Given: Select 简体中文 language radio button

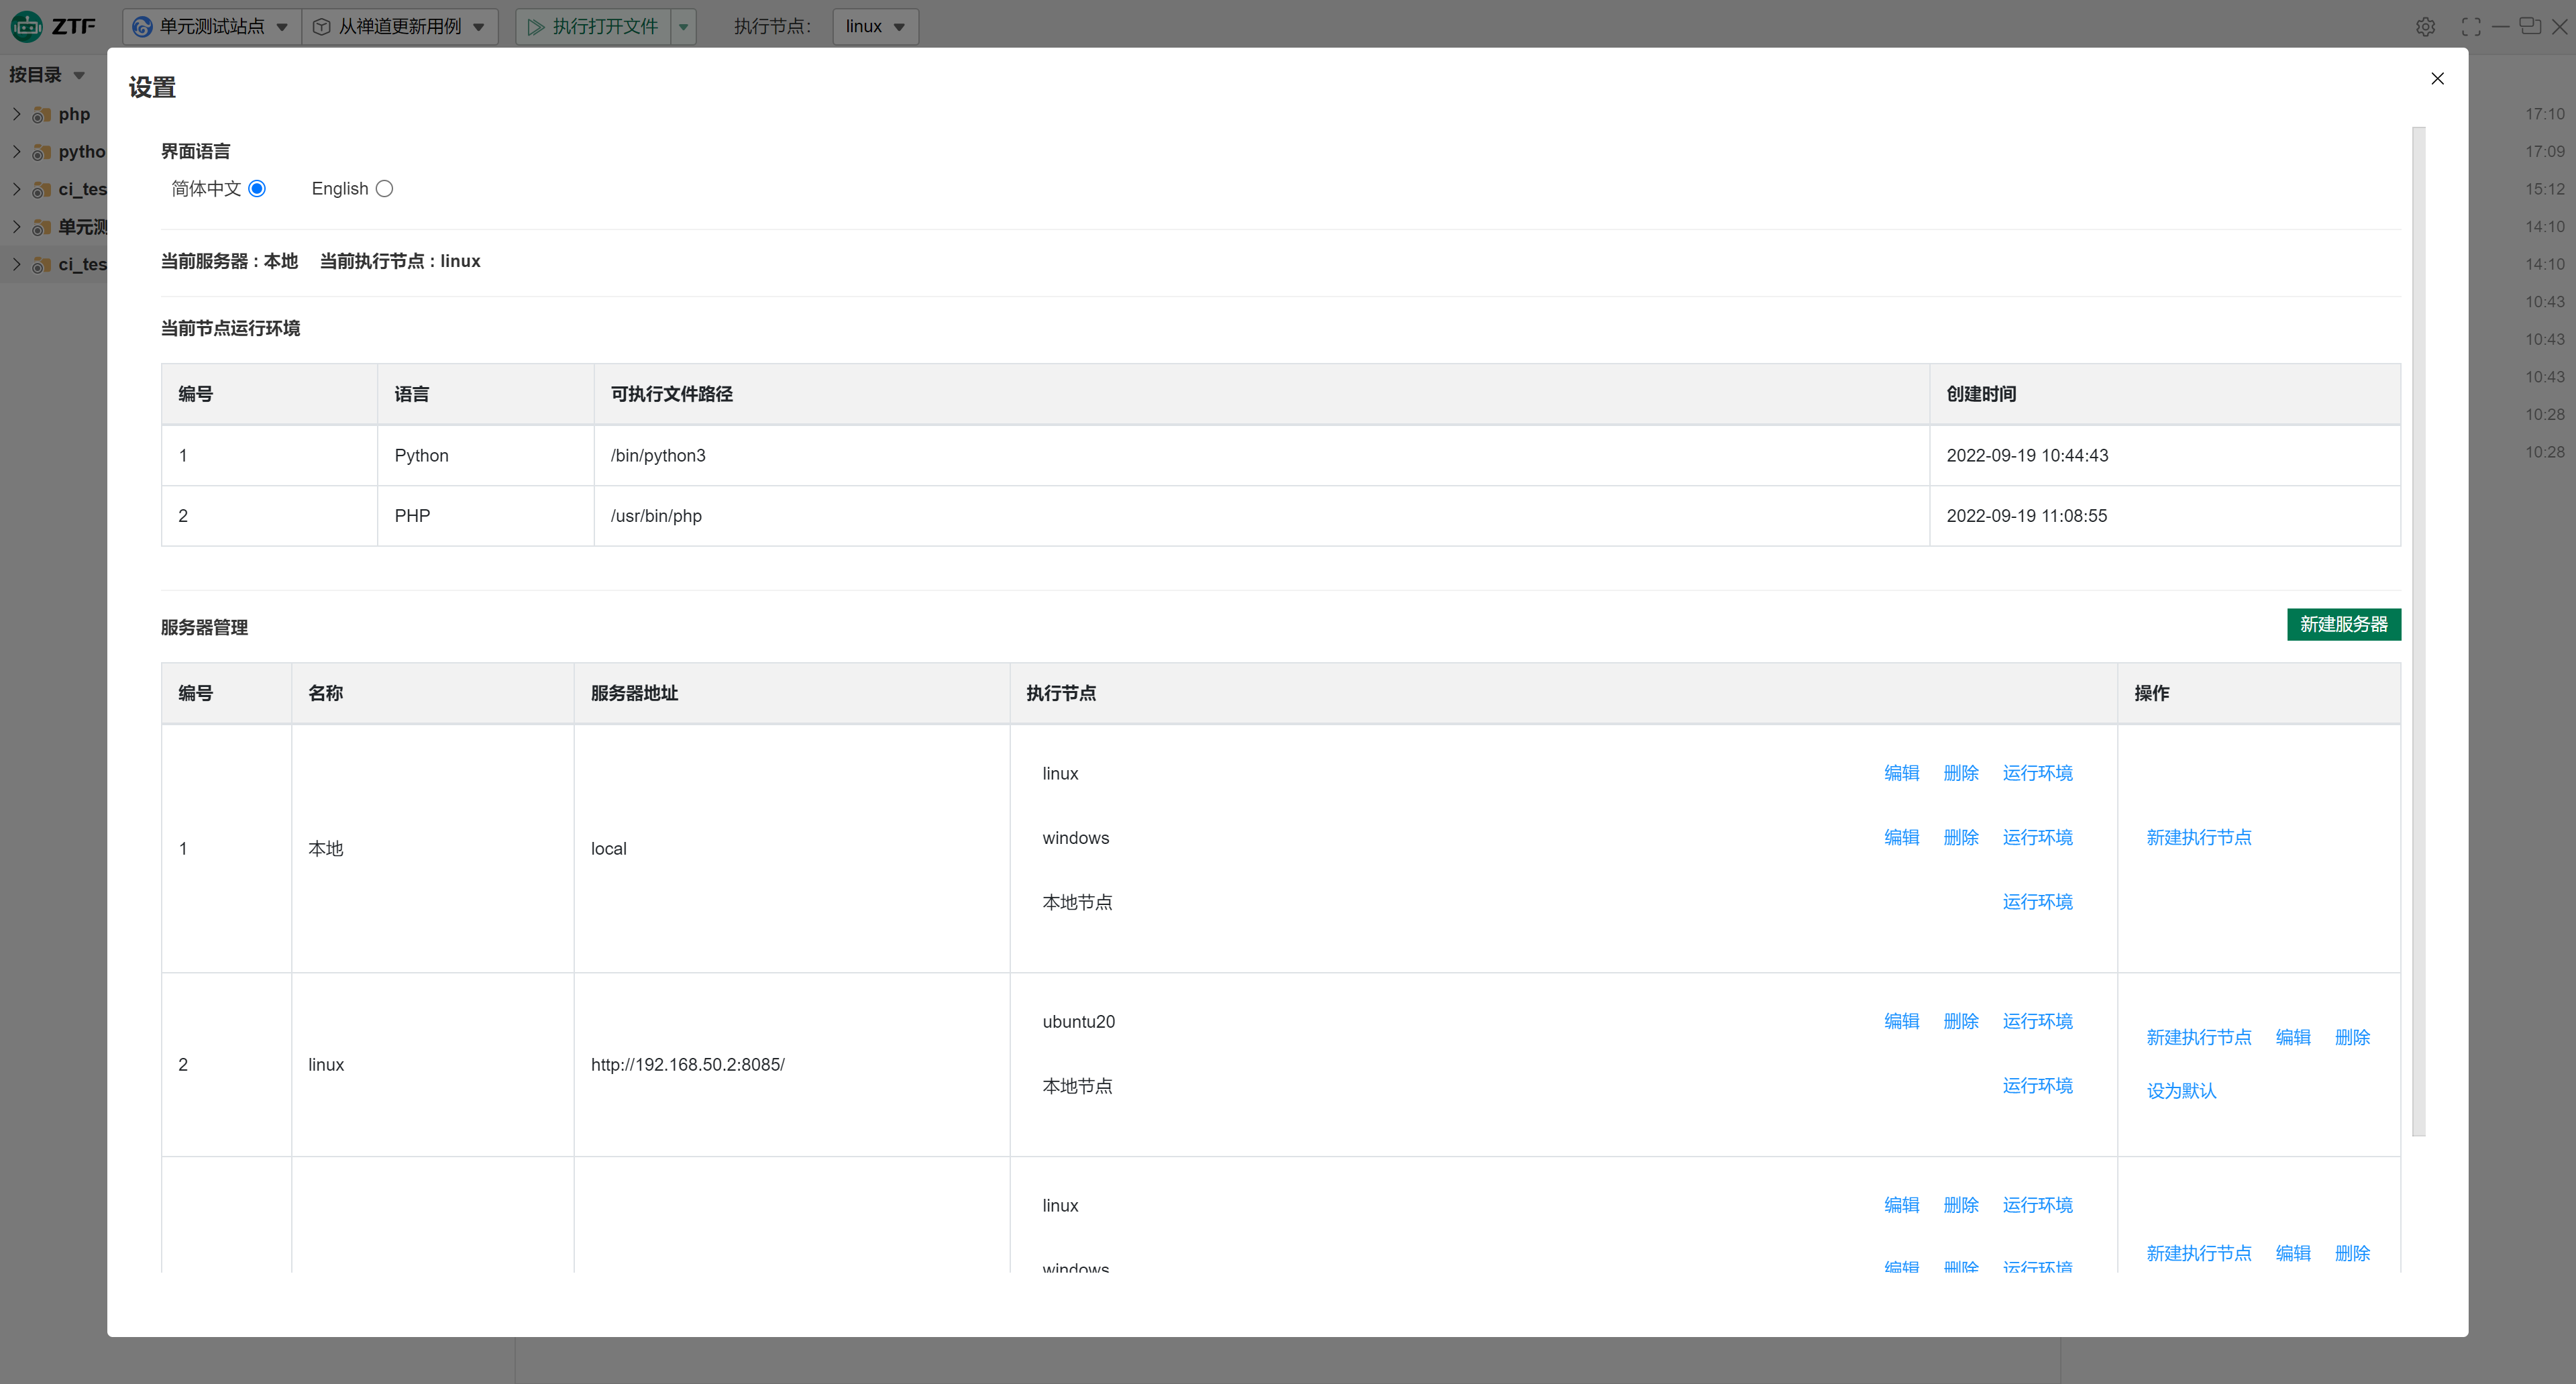Looking at the screenshot, I should [x=257, y=189].
